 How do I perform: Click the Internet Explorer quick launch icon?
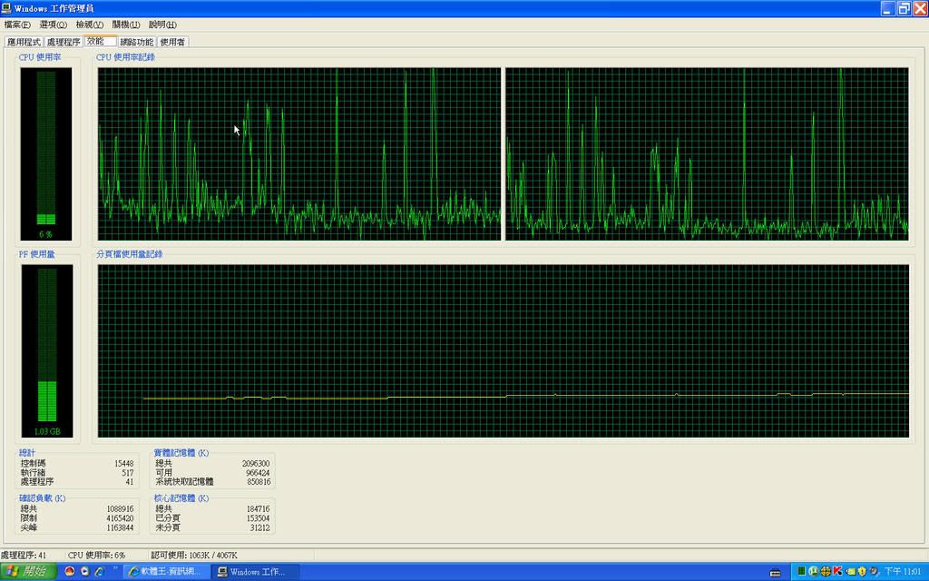click(x=100, y=571)
